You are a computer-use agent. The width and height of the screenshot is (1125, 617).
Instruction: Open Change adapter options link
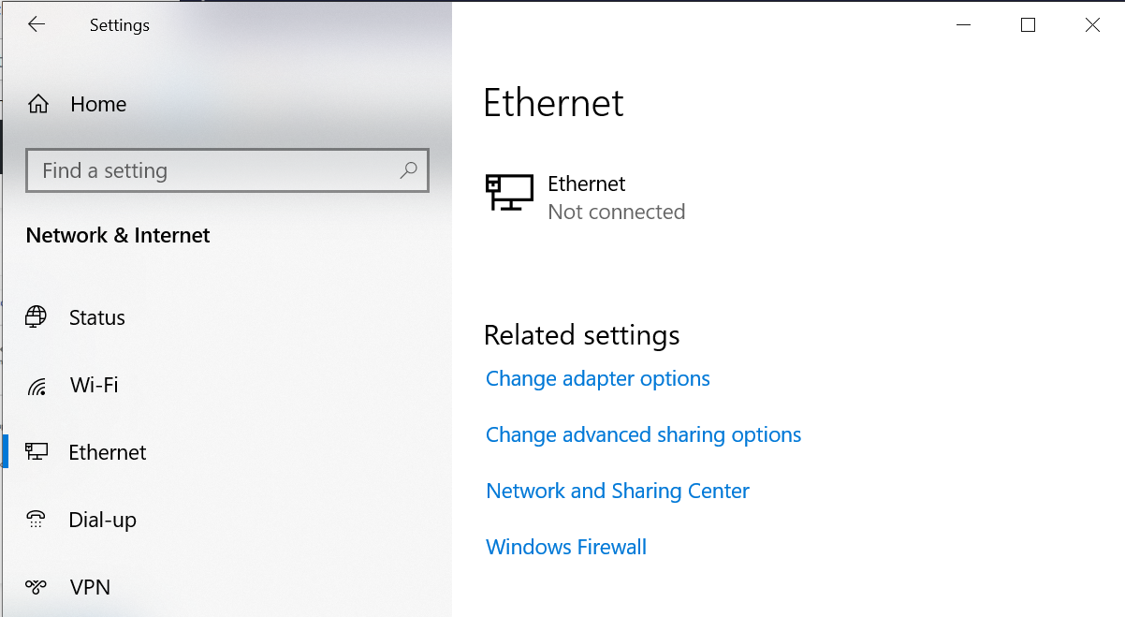click(x=597, y=378)
